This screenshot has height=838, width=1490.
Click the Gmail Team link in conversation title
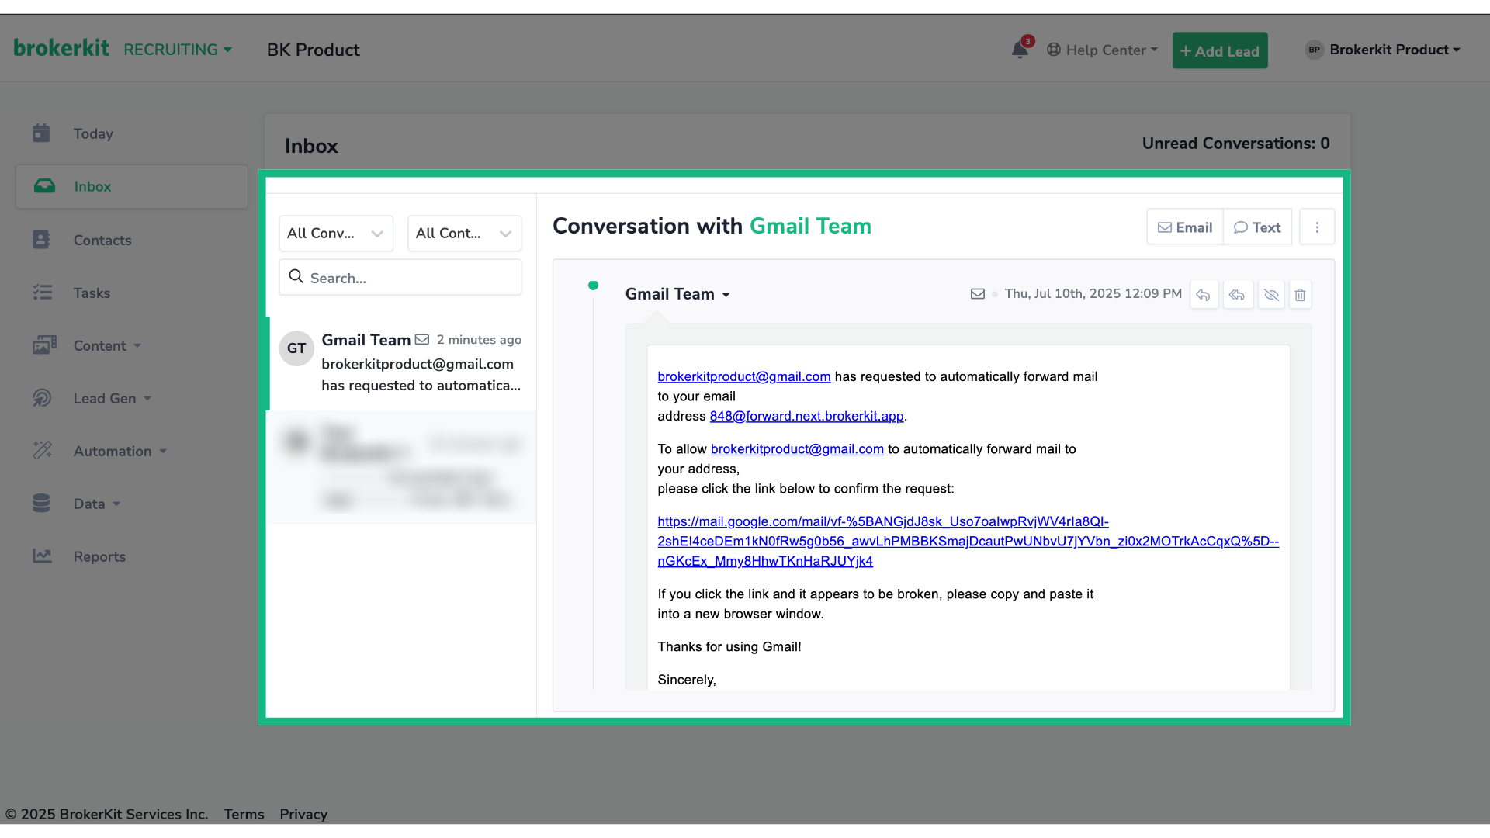pos(810,226)
